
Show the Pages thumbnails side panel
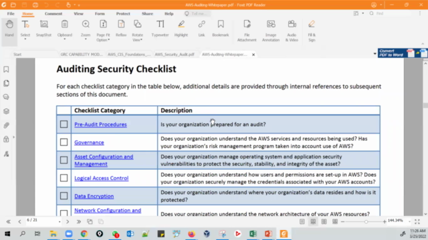(x=6, y=83)
